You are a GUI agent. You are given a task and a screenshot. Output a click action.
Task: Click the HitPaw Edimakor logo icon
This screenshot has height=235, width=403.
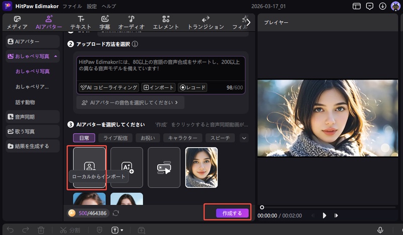pos(7,6)
